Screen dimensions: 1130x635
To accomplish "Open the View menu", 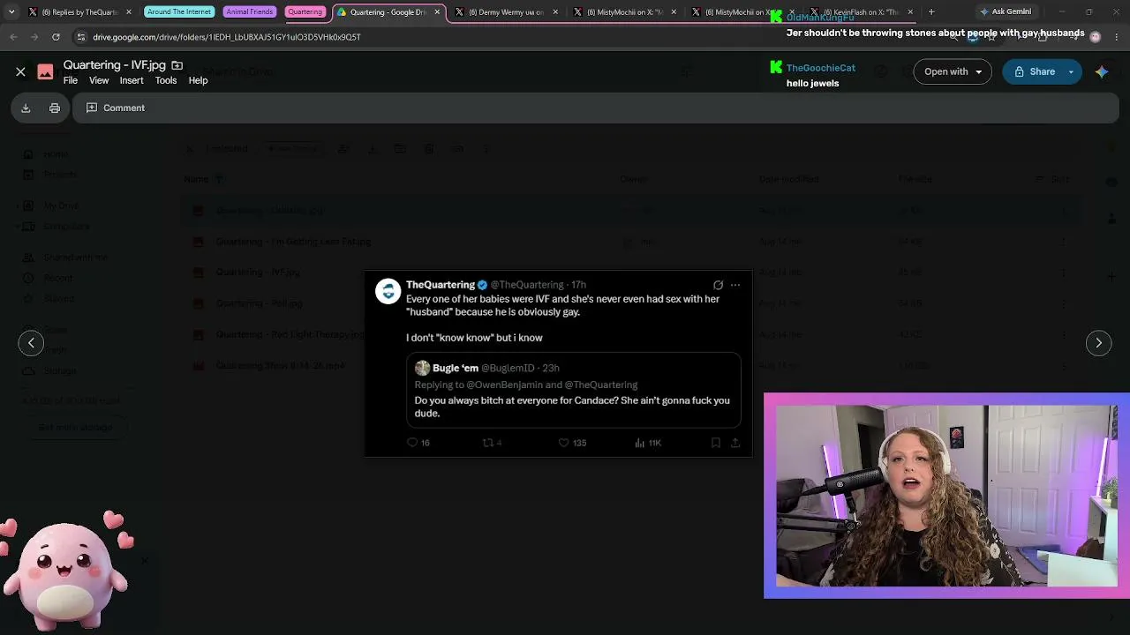I will (x=99, y=80).
